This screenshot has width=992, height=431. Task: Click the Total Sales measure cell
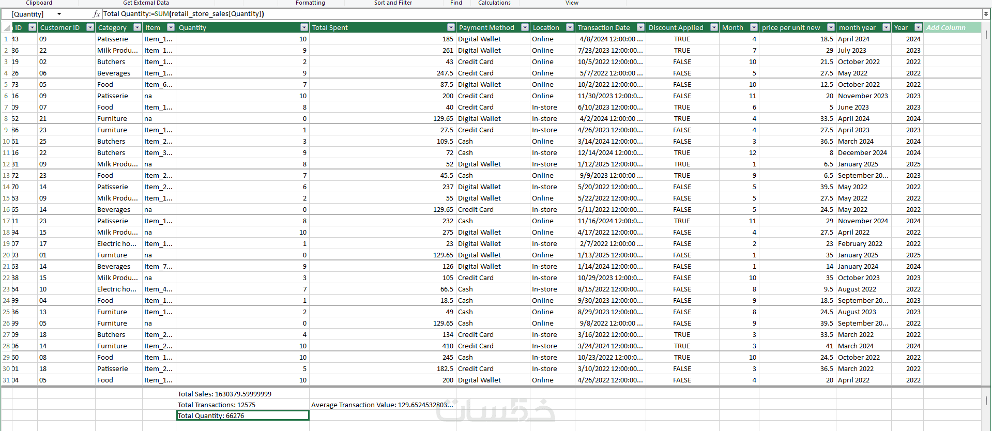tap(242, 394)
